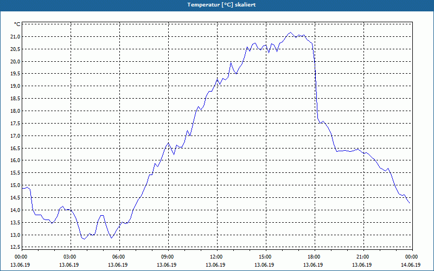Click the 18,5 y-axis label
This screenshot has height=271, width=434.
pyautogui.click(x=15, y=99)
